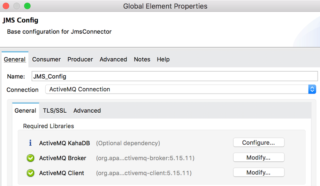Image resolution: width=320 pixels, height=186 pixels.
Task: Select the top General tab
Action: click(15, 59)
